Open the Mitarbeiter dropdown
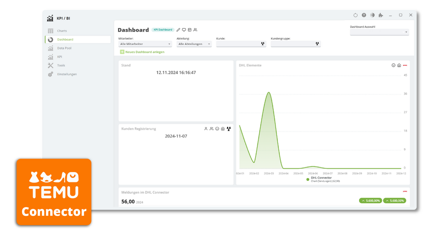Viewport: 443px width, 242px height. [x=145, y=44]
